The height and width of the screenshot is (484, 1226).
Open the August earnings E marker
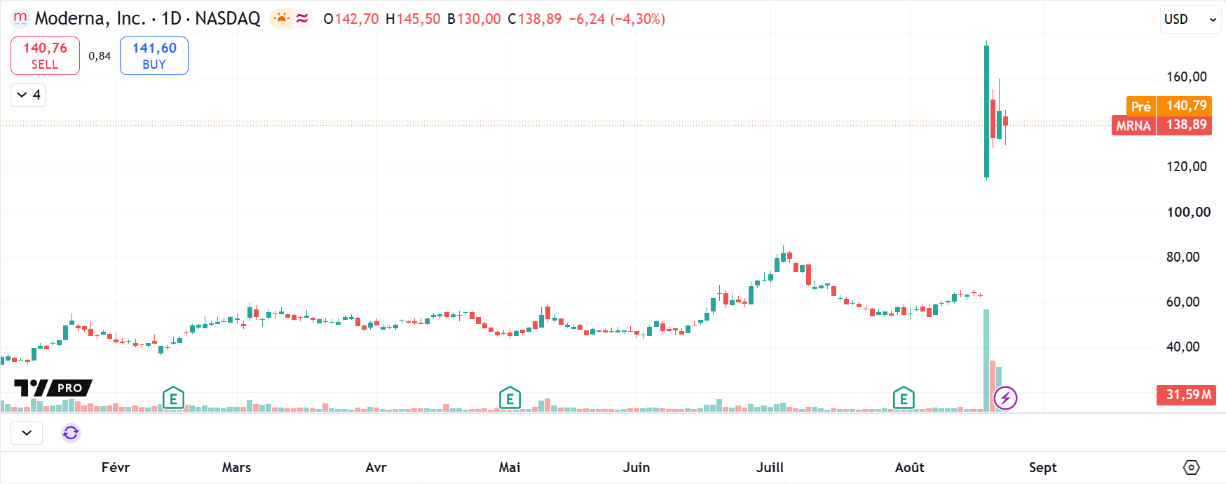click(x=904, y=398)
